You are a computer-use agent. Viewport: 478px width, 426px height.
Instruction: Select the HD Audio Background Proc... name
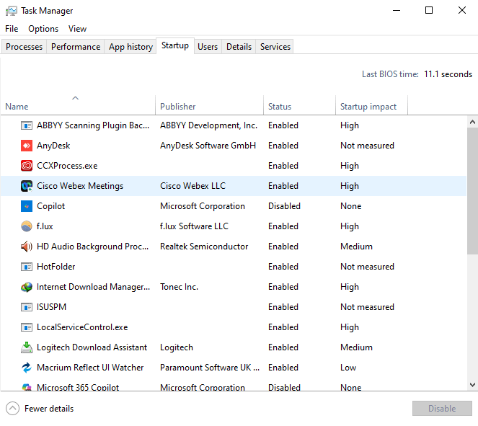coord(93,247)
